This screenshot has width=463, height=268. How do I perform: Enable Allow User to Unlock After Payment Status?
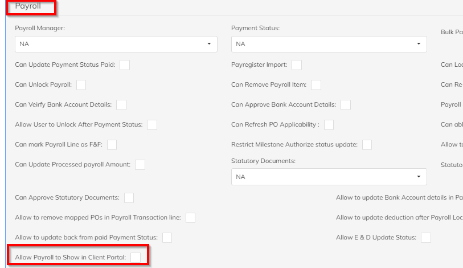152,125
